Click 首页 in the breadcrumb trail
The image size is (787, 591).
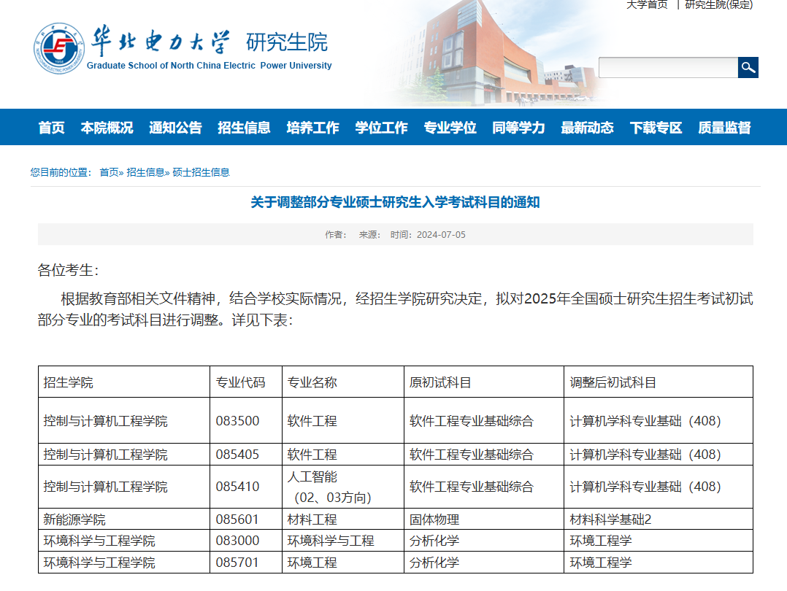pos(109,173)
